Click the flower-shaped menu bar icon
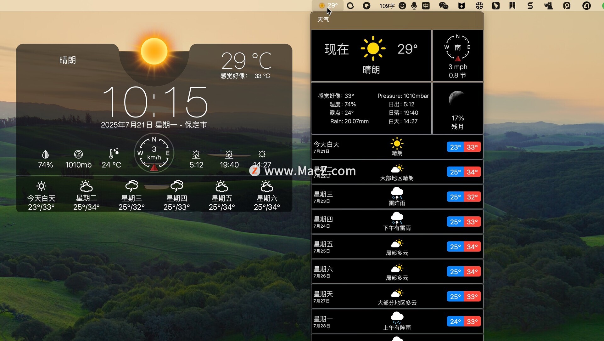 [479, 6]
